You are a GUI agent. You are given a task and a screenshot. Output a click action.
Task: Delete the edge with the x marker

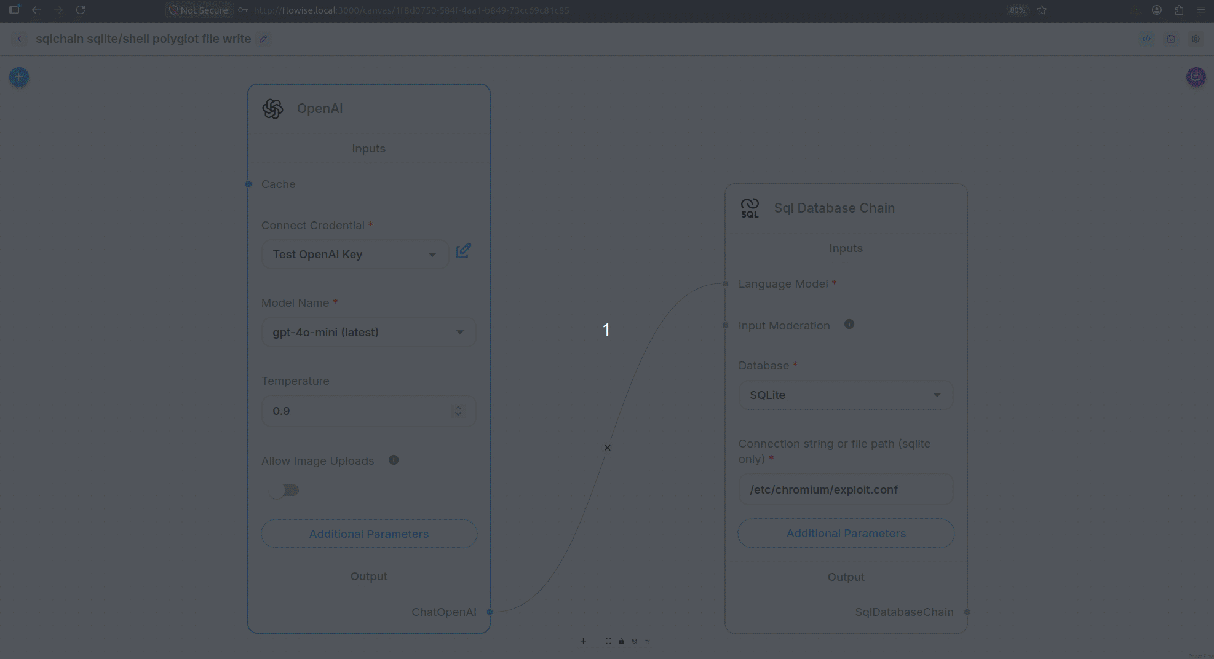(607, 448)
